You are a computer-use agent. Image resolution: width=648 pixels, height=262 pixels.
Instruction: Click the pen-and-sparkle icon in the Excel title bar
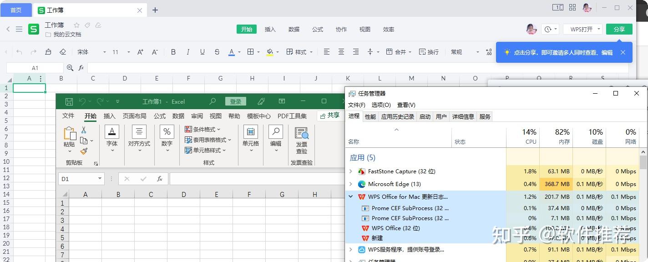261,101
